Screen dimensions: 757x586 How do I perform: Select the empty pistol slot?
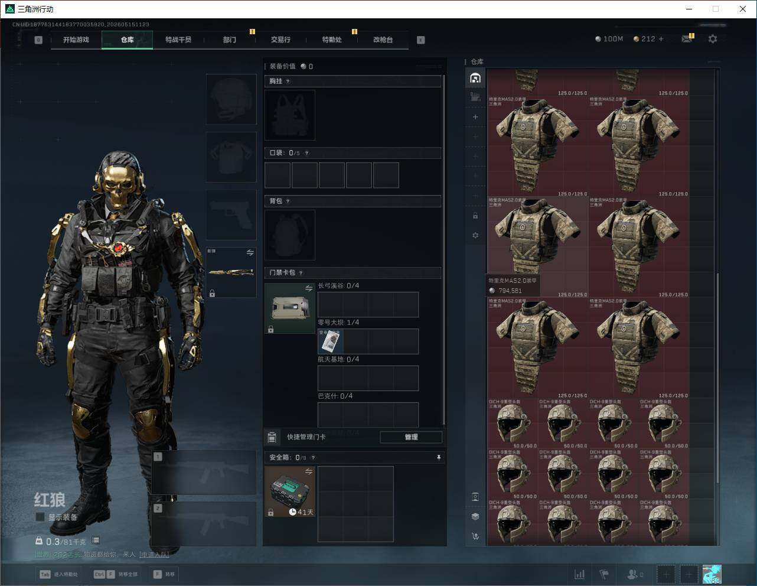pyautogui.click(x=231, y=215)
